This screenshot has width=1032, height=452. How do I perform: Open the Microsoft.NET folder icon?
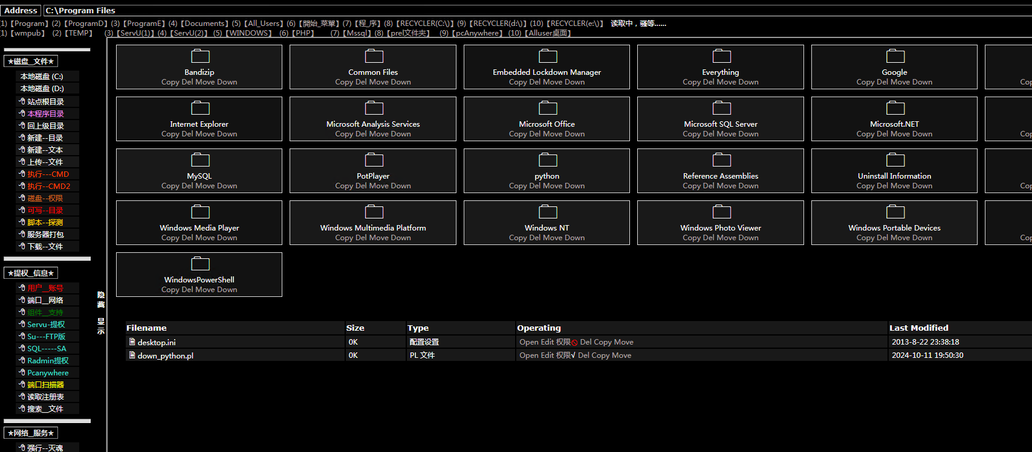point(895,109)
